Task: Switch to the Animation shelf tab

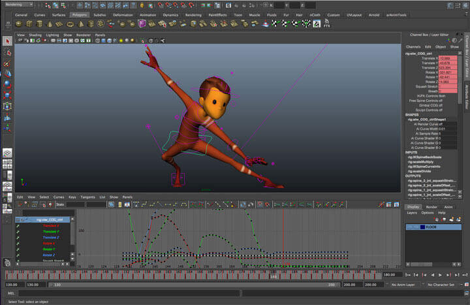Action: pos(148,15)
